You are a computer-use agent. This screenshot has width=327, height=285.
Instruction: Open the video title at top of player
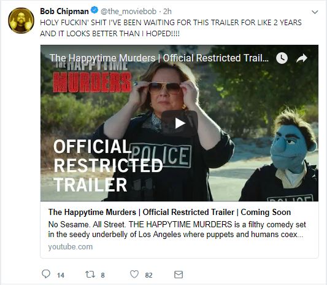159,58
